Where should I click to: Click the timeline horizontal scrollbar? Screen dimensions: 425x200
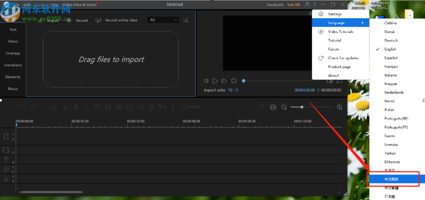tap(52, 192)
